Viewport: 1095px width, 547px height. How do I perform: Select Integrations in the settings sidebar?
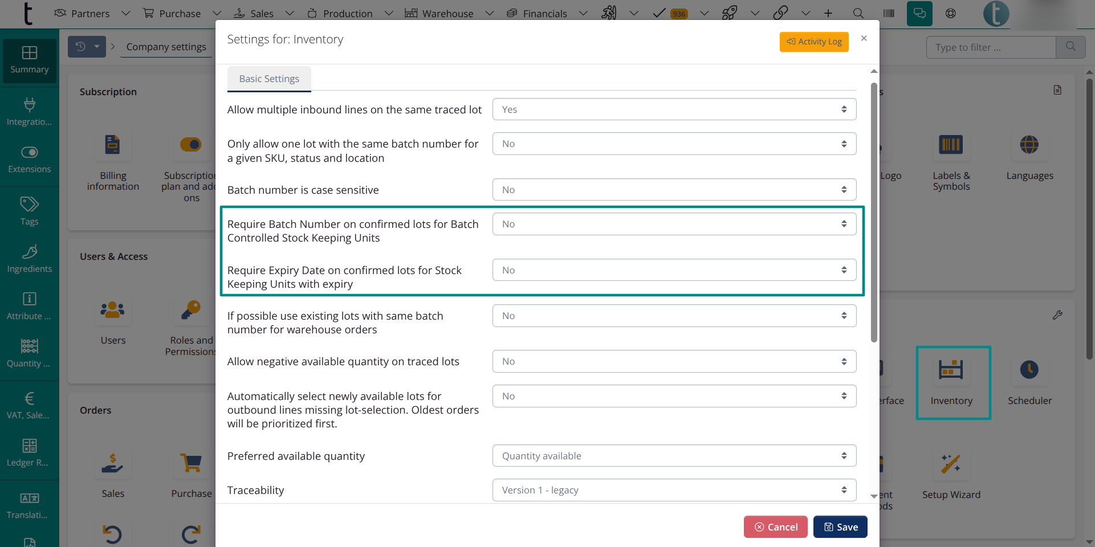click(x=29, y=111)
